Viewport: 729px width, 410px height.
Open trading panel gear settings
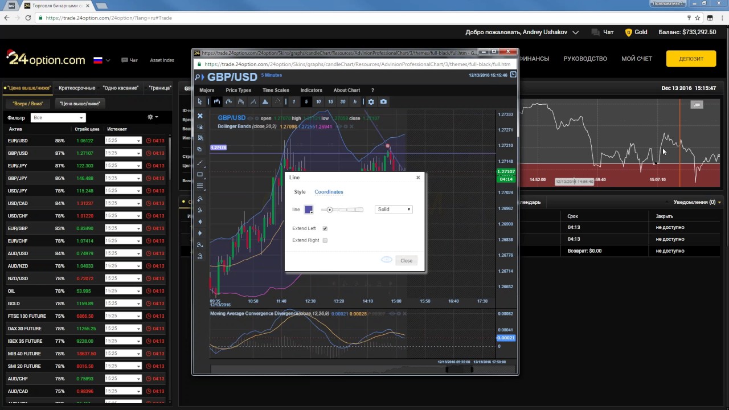[153, 117]
